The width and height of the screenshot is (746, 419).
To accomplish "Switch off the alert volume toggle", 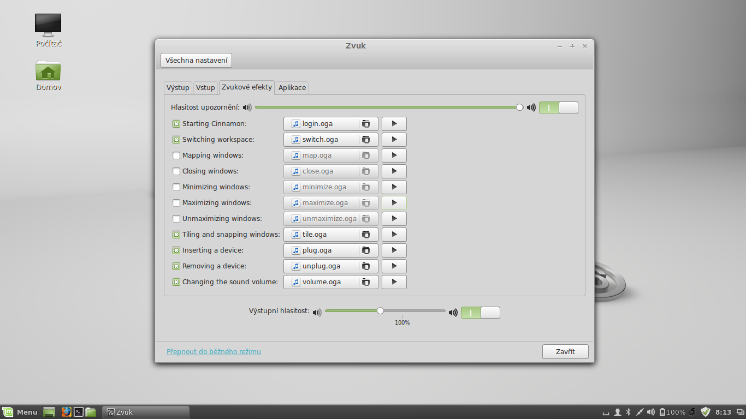I will (567, 107).
